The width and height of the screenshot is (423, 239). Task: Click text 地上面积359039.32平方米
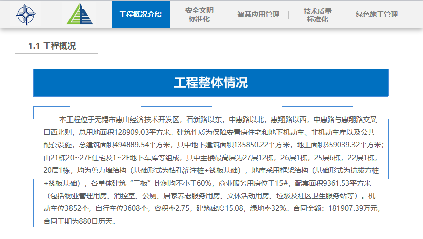pos(338,145)
